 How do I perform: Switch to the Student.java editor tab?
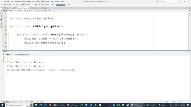pos(35,8)
